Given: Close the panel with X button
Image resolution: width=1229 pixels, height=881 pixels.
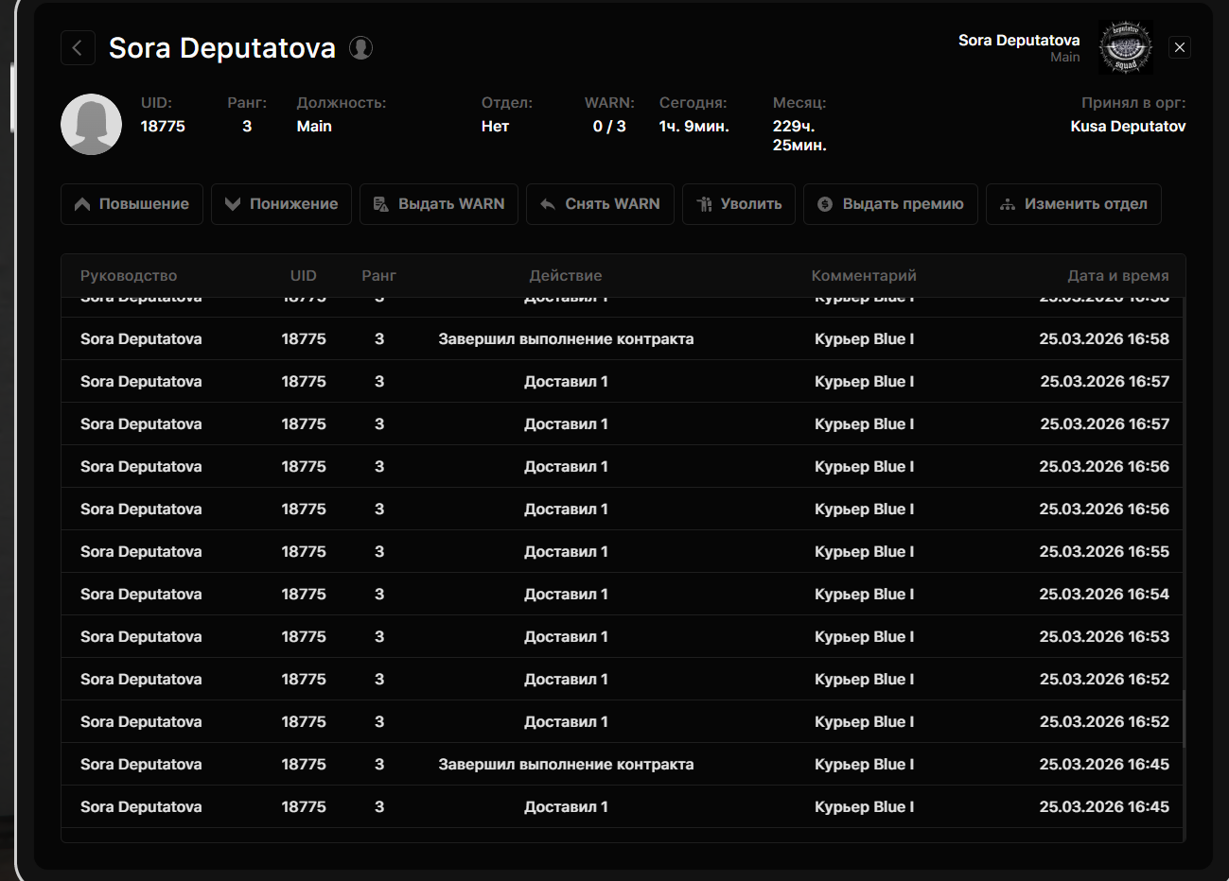Looking at the screenshot, I should 1180,47.
